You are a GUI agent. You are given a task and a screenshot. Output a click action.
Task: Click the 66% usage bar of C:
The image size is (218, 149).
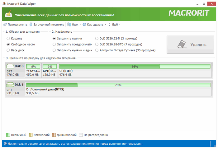click(x=135, y=67)
